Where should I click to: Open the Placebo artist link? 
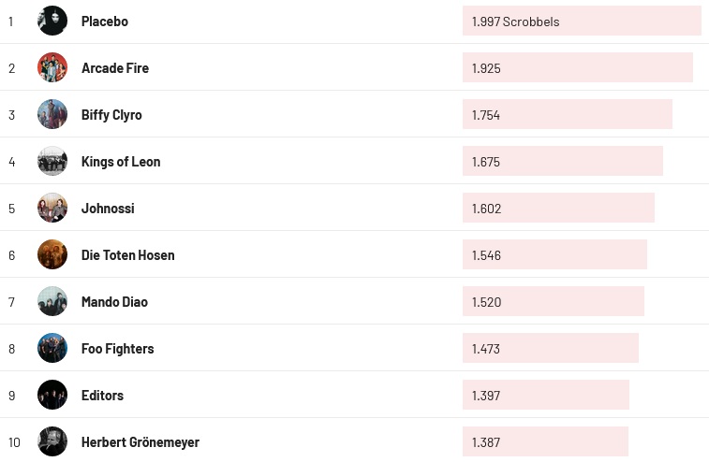[105, 21]
